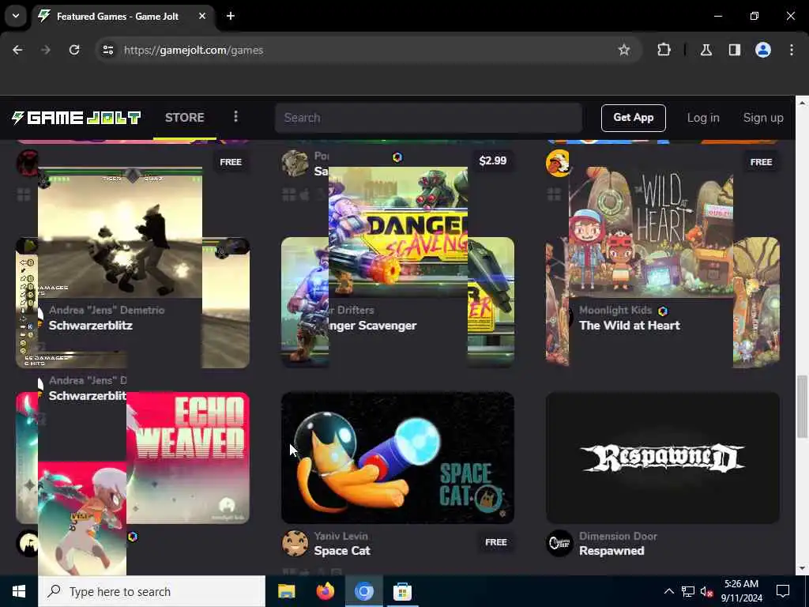Screen dimensions: 809x607
Task: Click the address bar URL gamejolt.com/games
Action: point(194,50)
